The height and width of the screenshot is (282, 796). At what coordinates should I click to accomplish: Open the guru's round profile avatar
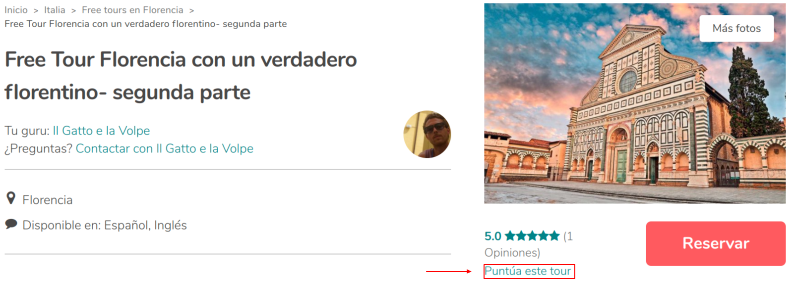click(427, 134)
